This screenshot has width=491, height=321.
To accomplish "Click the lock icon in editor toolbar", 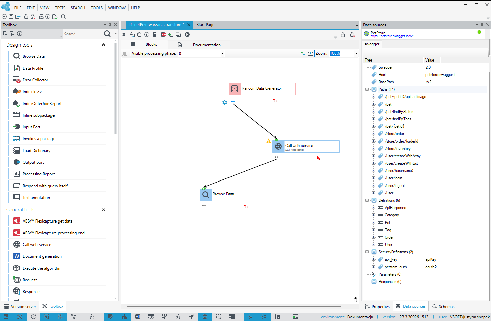I will click(x=343, y=35).
